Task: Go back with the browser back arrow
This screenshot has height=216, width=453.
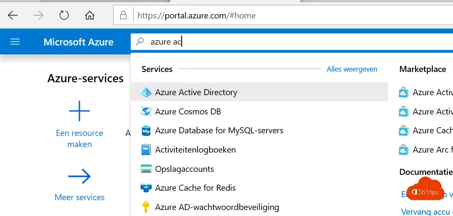Action: pos(13,15)
